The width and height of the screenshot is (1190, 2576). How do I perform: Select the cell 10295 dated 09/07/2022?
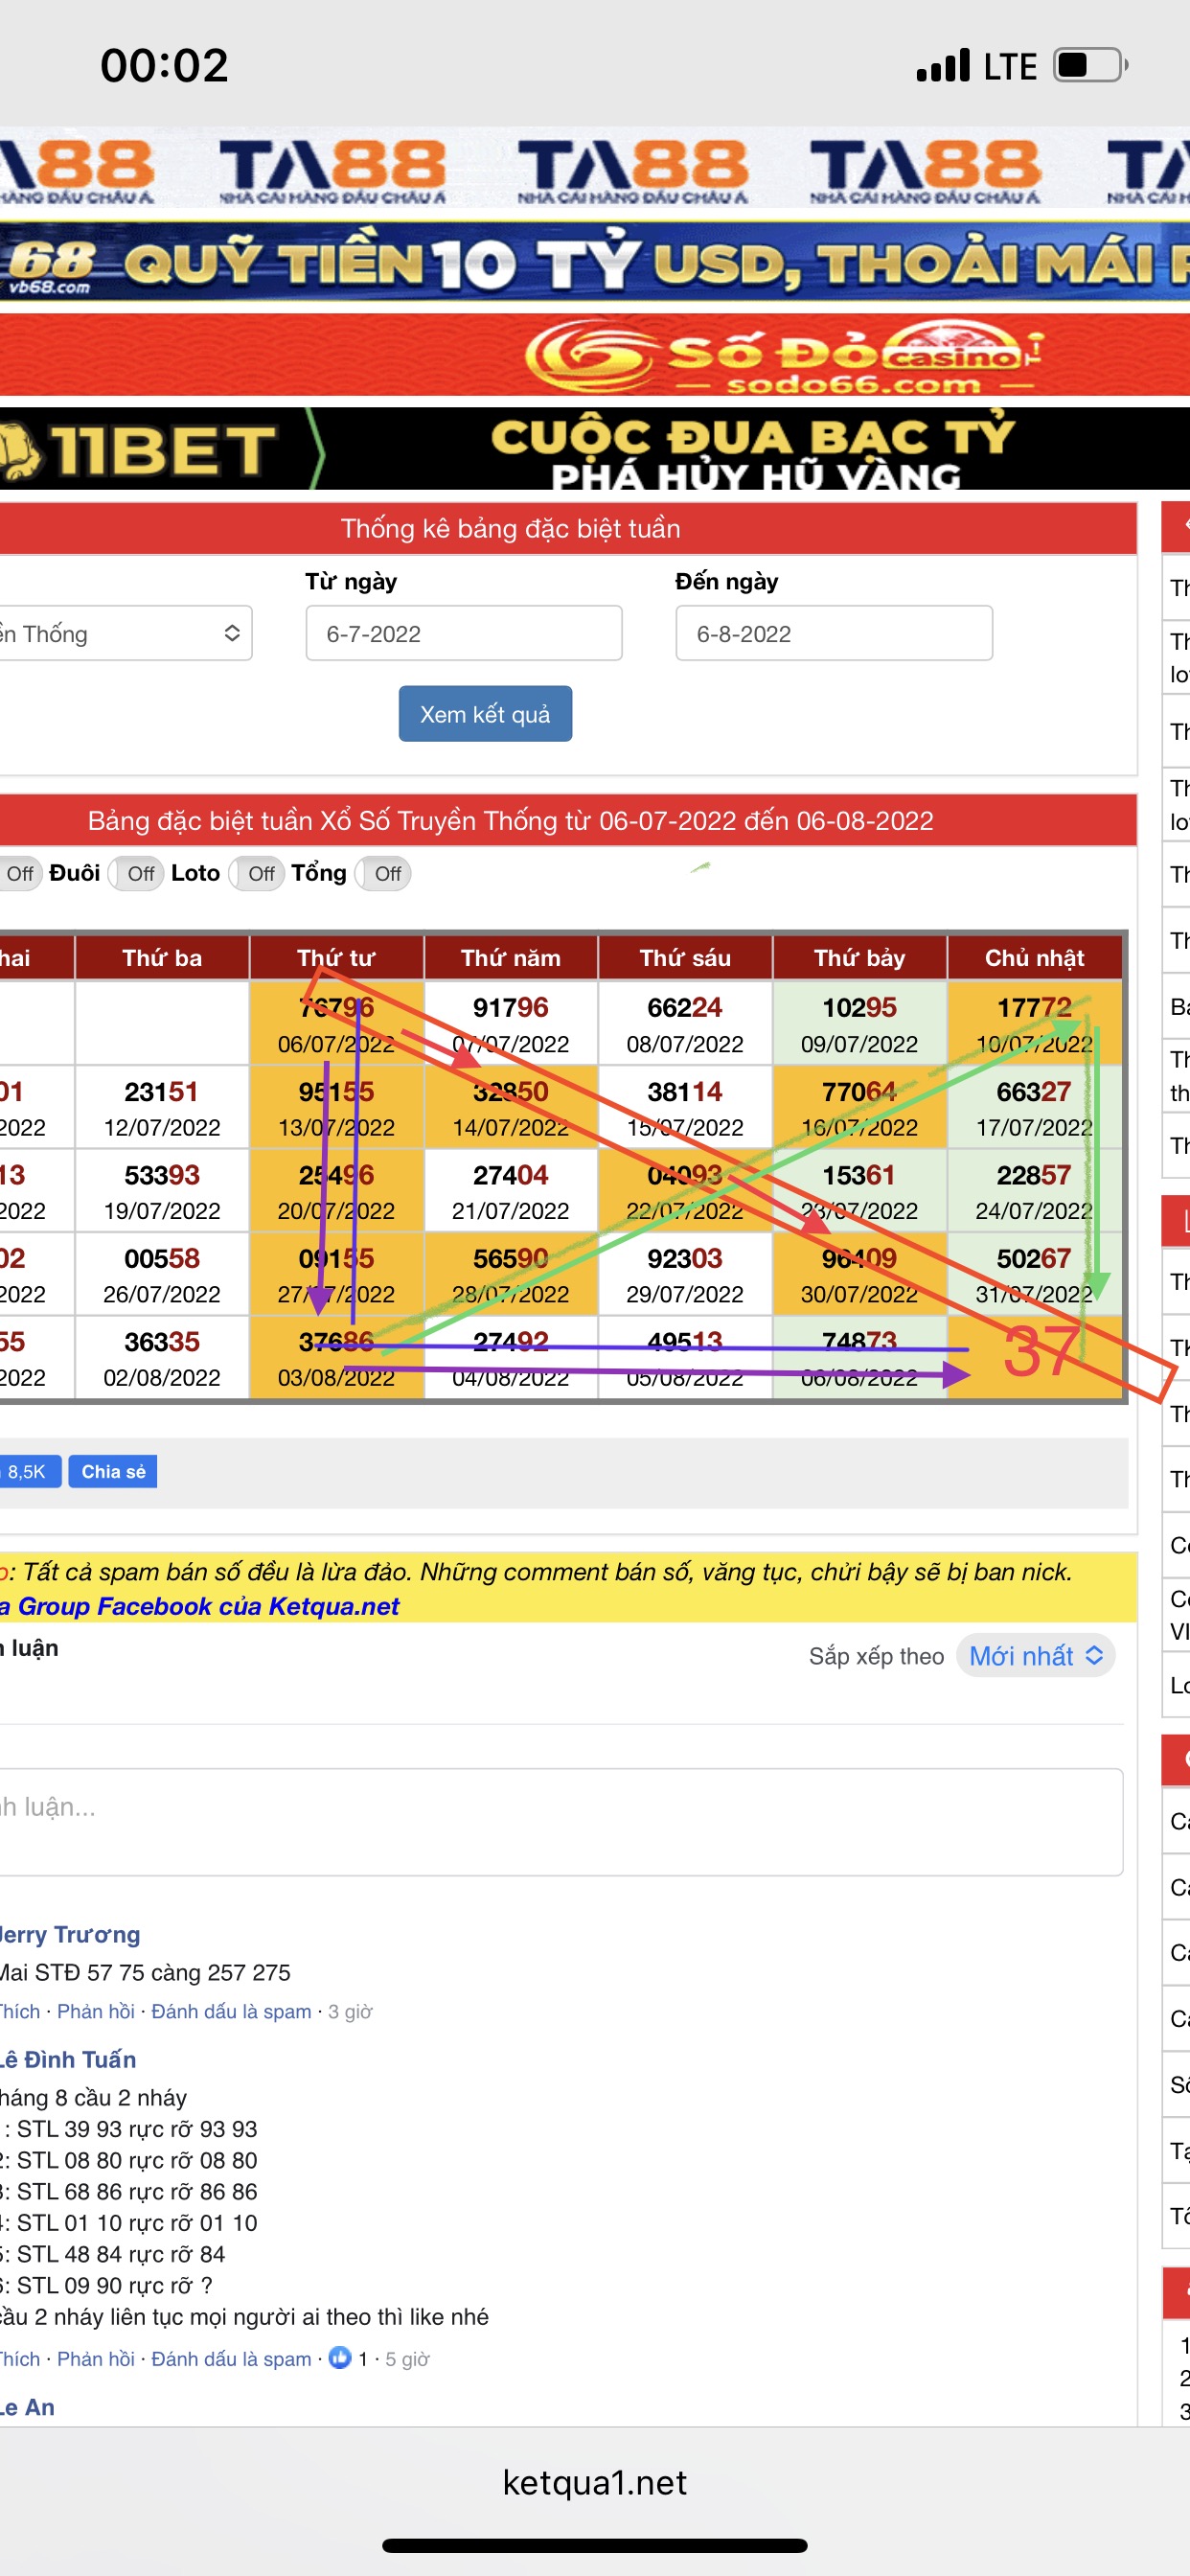point(860,1024)
